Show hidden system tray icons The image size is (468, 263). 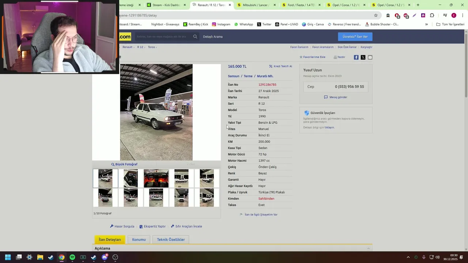click(408, 257)
